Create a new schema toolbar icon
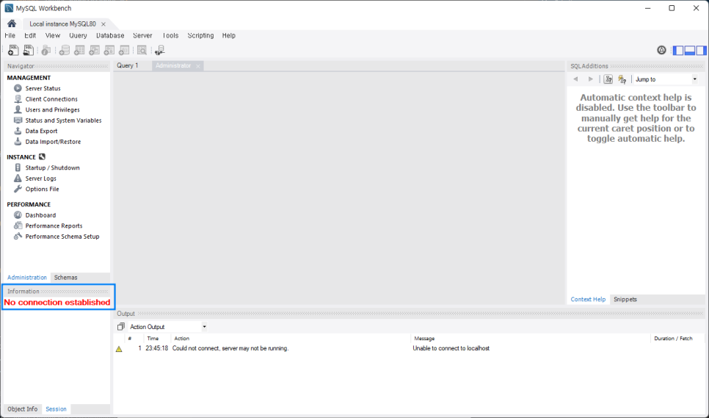Screen dimensions: 709x418 click(65, 50)
